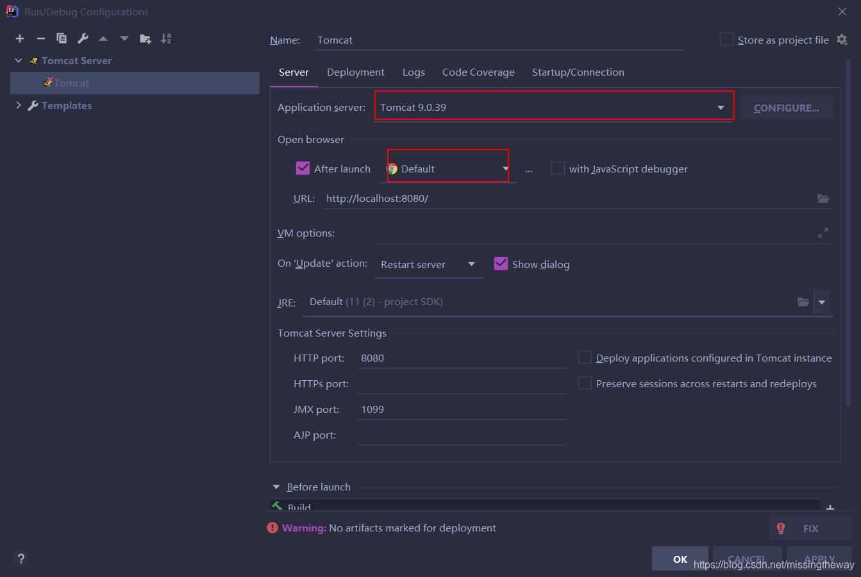Screen dimensions: 861x577
Task: Collapse the Tomcat Server tree node
Action: point(19,61)
